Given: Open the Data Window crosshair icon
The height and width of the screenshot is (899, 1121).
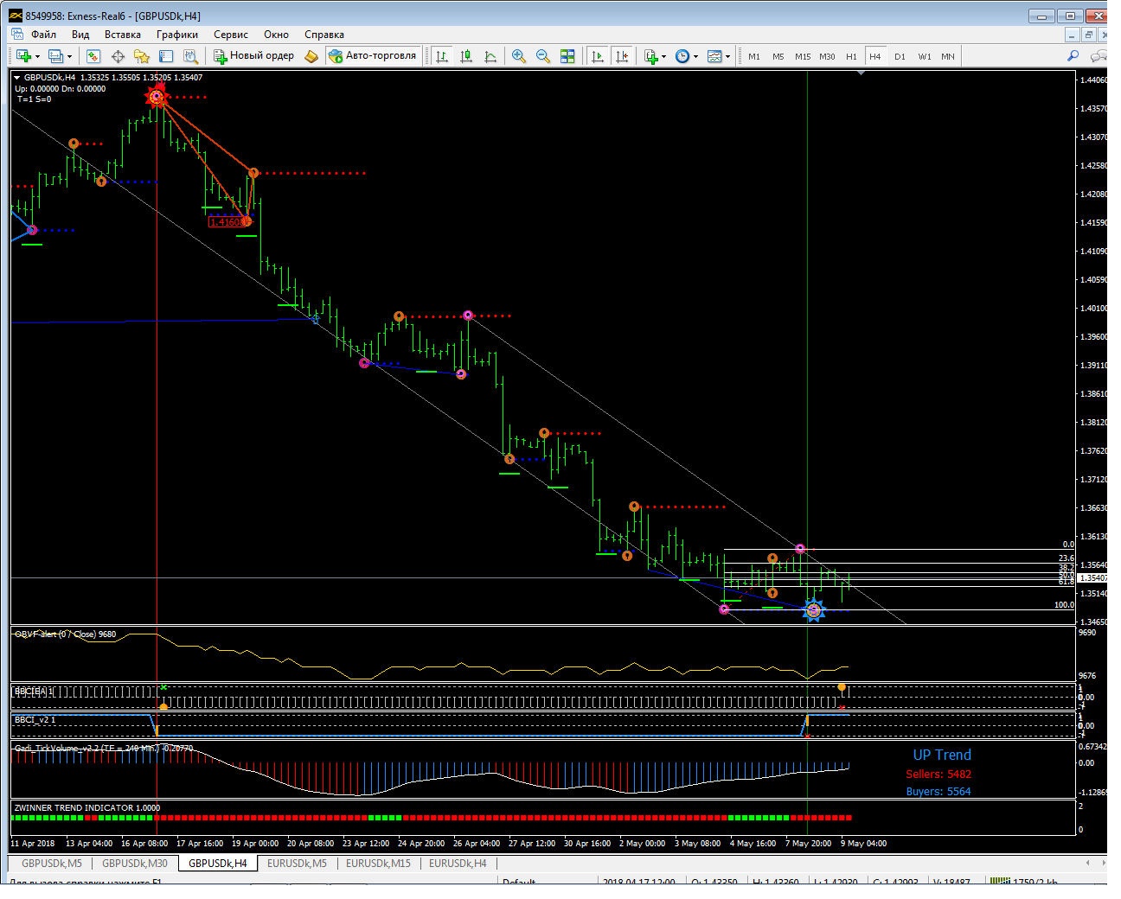Looking at the screenshot, I should pos(118,56).
